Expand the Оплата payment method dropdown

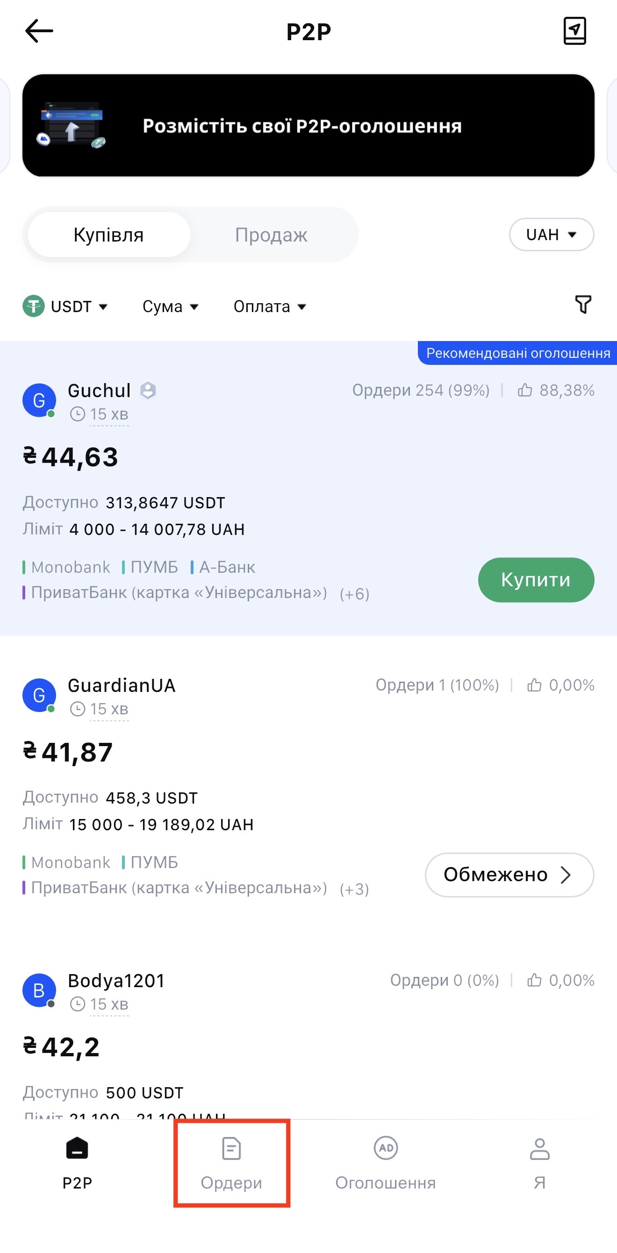pos(270,306)
